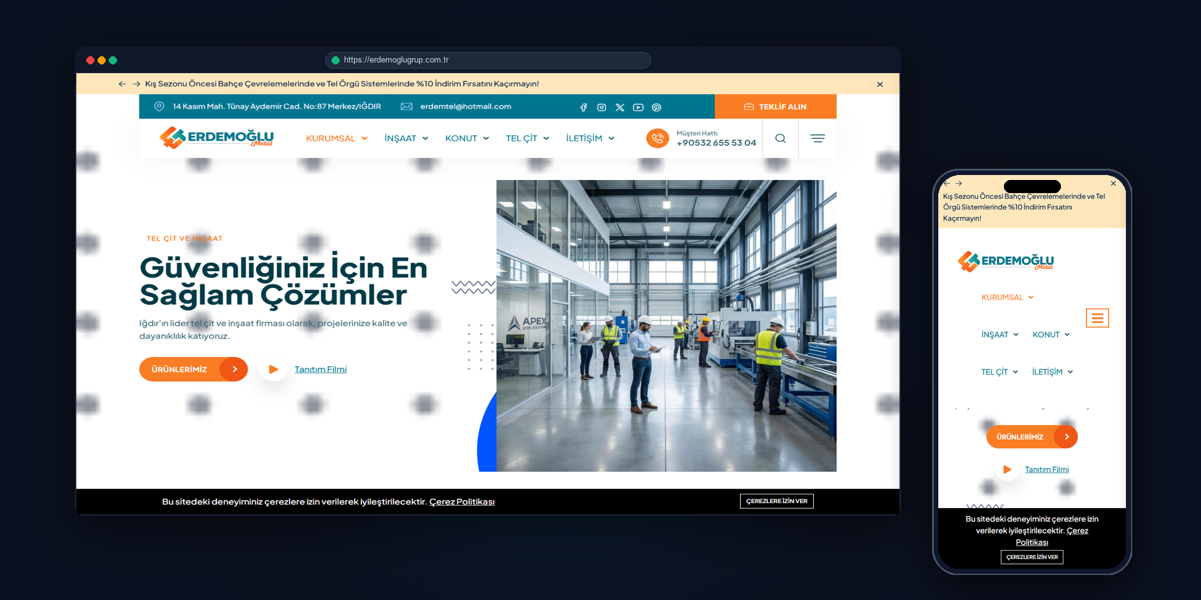Click the browser URL address field
Image resolution: width=1201 pixels, height=600 pixels.
coord(488,60)
